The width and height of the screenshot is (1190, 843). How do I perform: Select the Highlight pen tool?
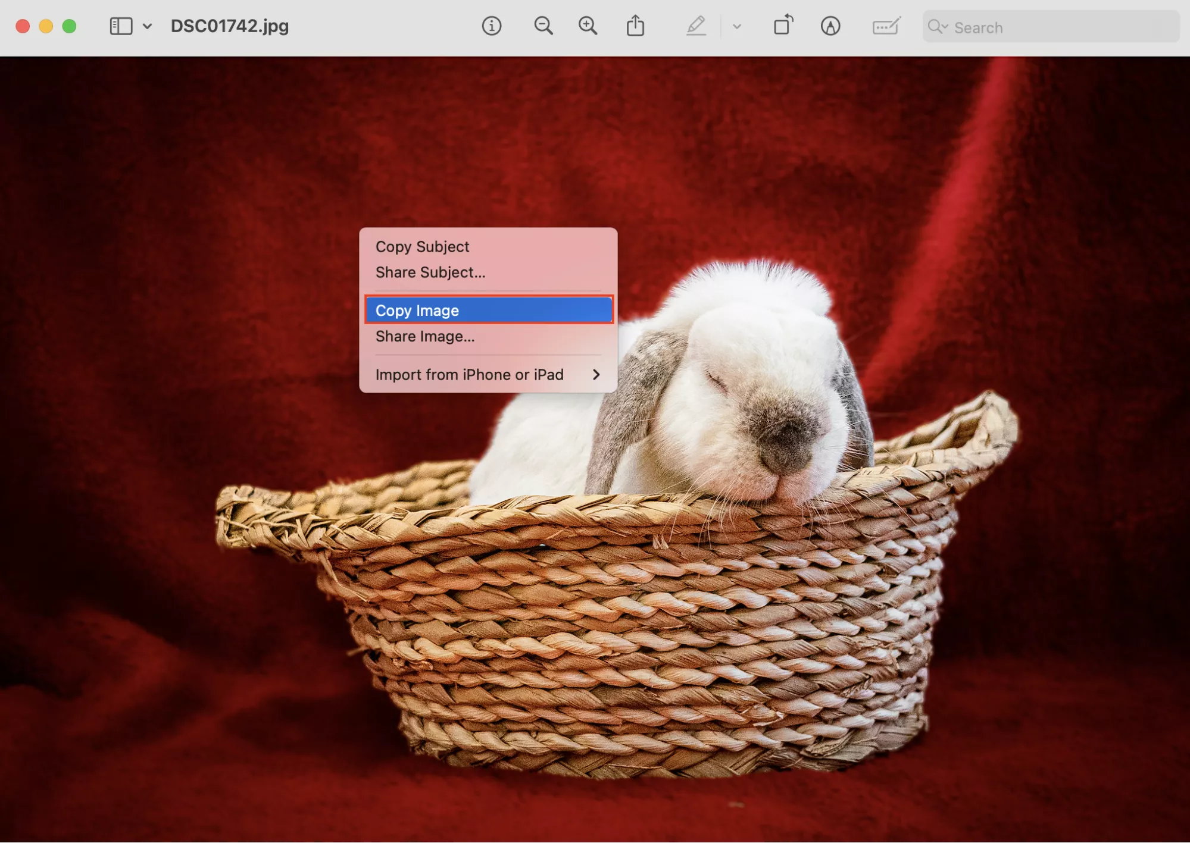696,26
